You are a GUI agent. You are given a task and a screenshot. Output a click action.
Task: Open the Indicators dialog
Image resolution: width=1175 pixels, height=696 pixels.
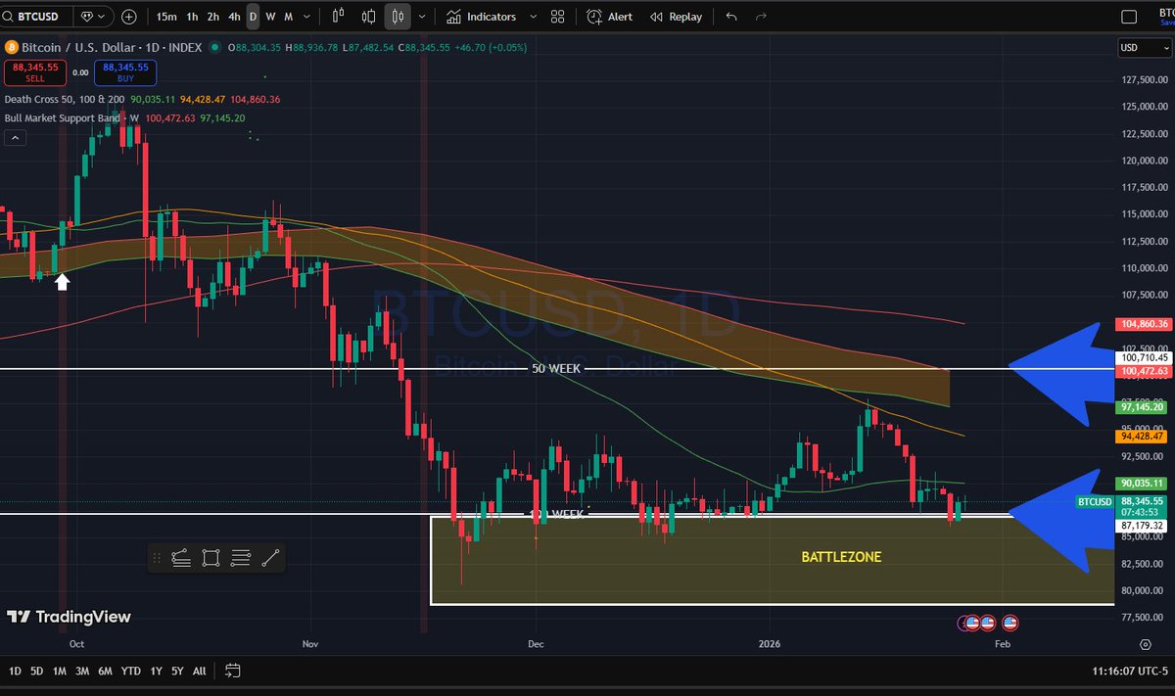481,17
